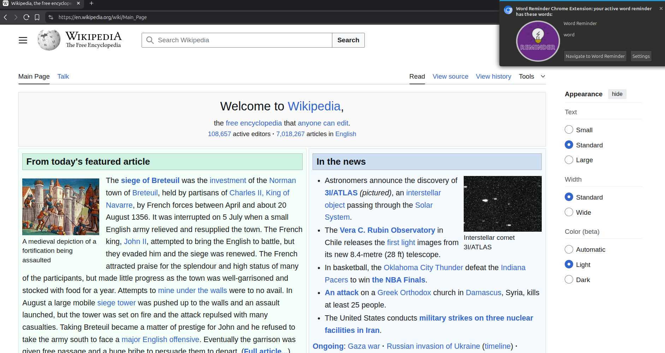
Task: Dismiss the Word Reminder notification
Action: point(661,8)
